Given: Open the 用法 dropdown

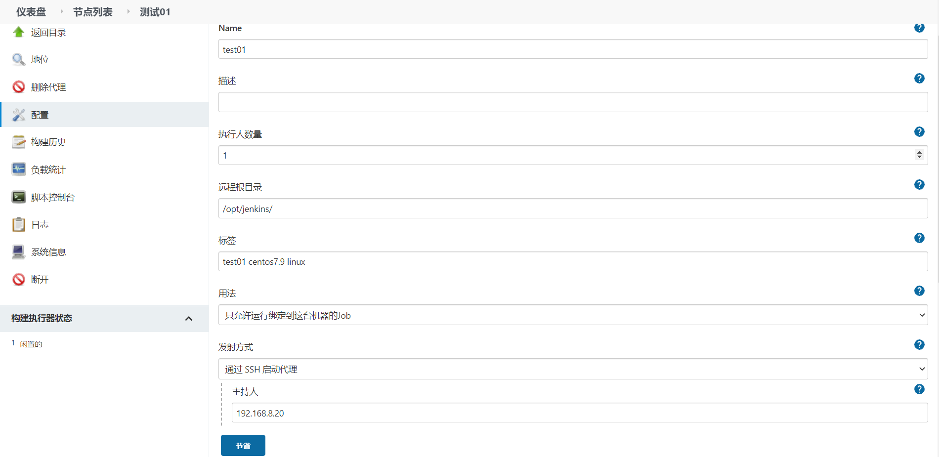Looking at the screenshot, I should (573, 315).
